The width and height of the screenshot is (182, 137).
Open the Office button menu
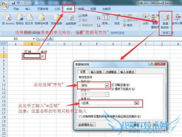pyautogui.click(x=5, y=5)
